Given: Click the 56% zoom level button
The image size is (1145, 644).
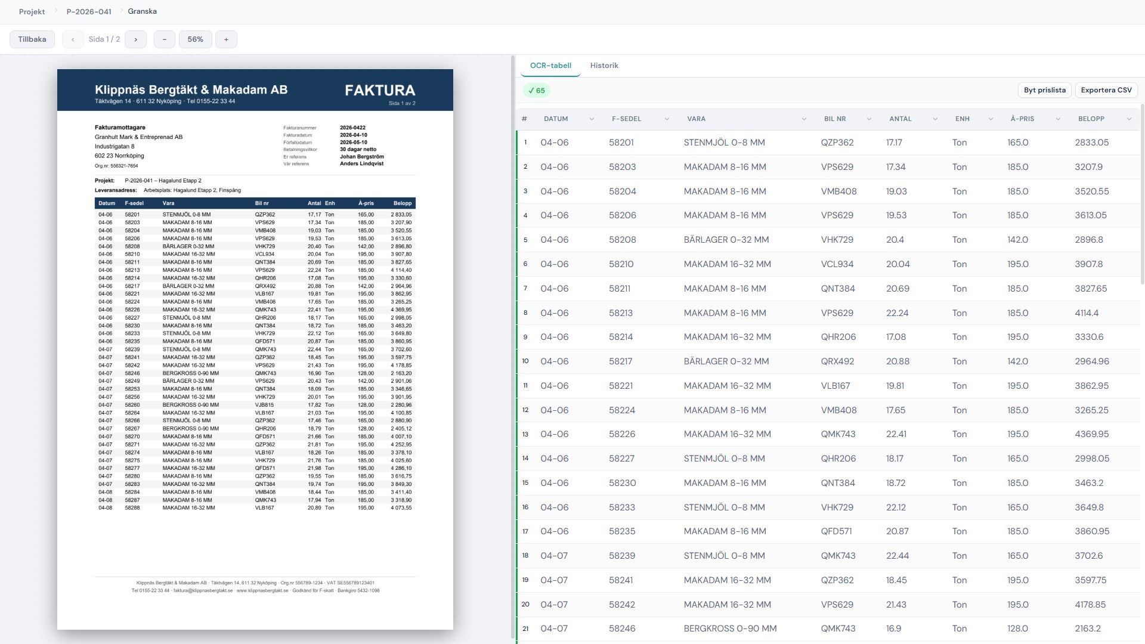Looking at the screenshot, I should click(195, 39).
